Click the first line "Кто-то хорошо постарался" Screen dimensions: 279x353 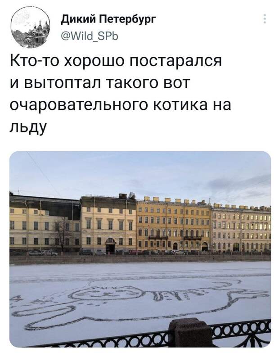click(x=116, y=60)
